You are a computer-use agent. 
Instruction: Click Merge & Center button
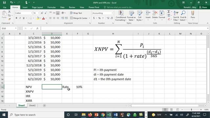coord(79,18)
